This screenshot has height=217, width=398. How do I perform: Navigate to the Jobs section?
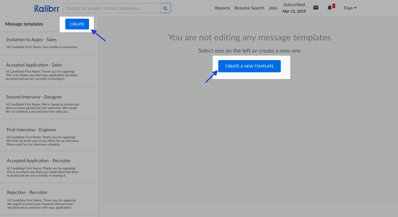(273, 8)
